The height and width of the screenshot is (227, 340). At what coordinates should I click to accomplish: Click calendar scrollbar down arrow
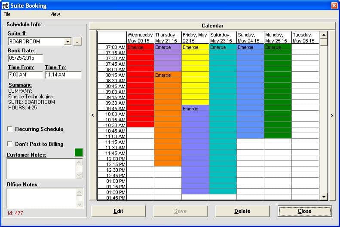tap(324, 197)
